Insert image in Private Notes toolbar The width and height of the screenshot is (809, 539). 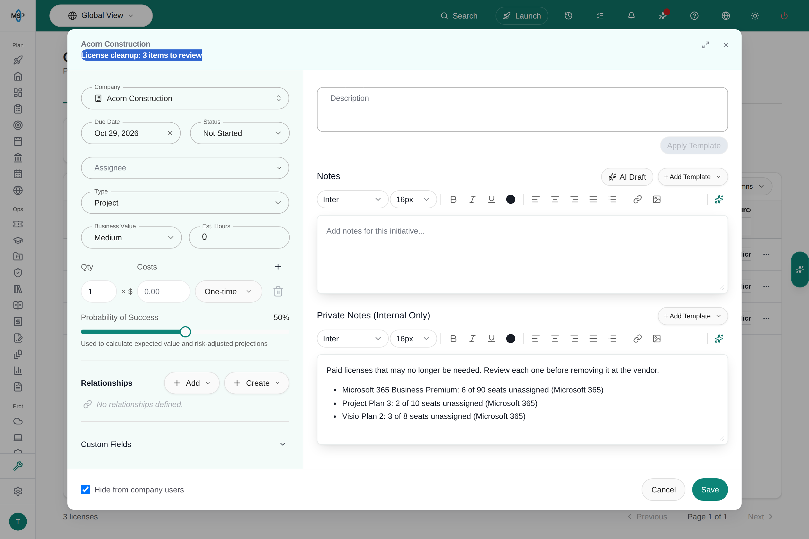coord(657,339)
